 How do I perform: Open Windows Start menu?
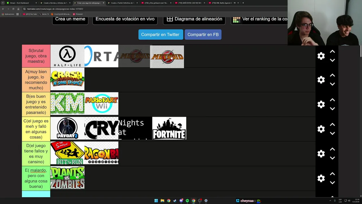coord(156,201)
